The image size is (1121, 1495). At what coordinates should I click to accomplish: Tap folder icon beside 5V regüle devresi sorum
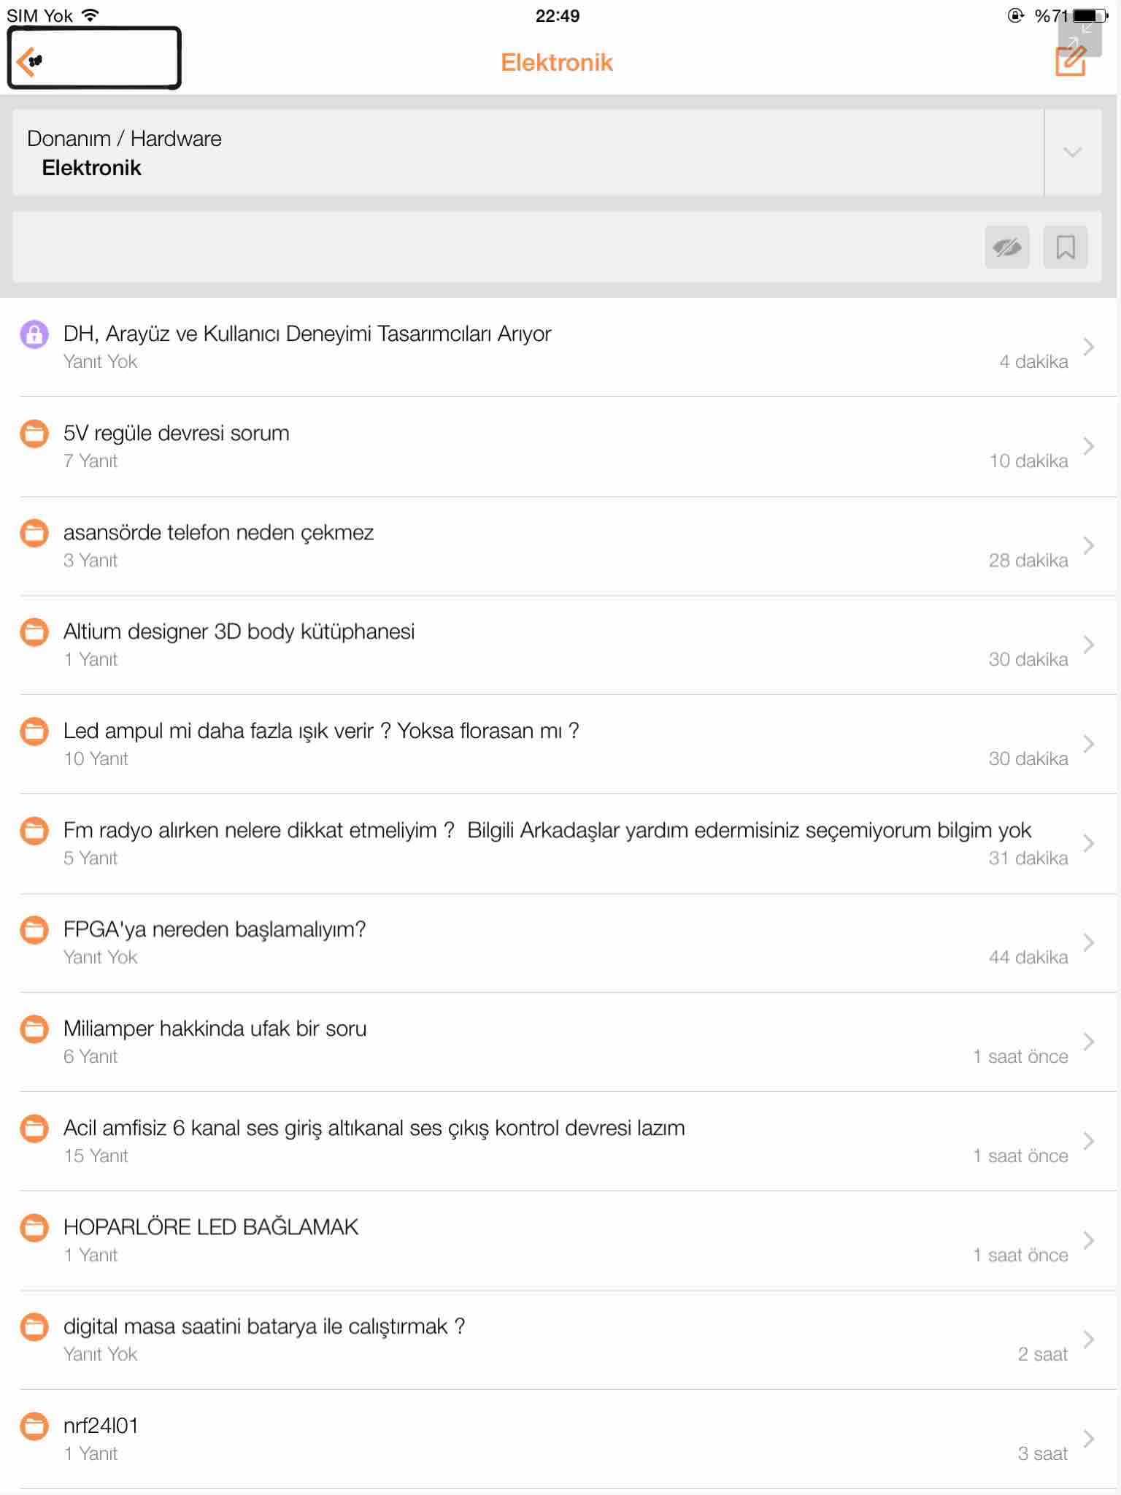click(34, 434)
